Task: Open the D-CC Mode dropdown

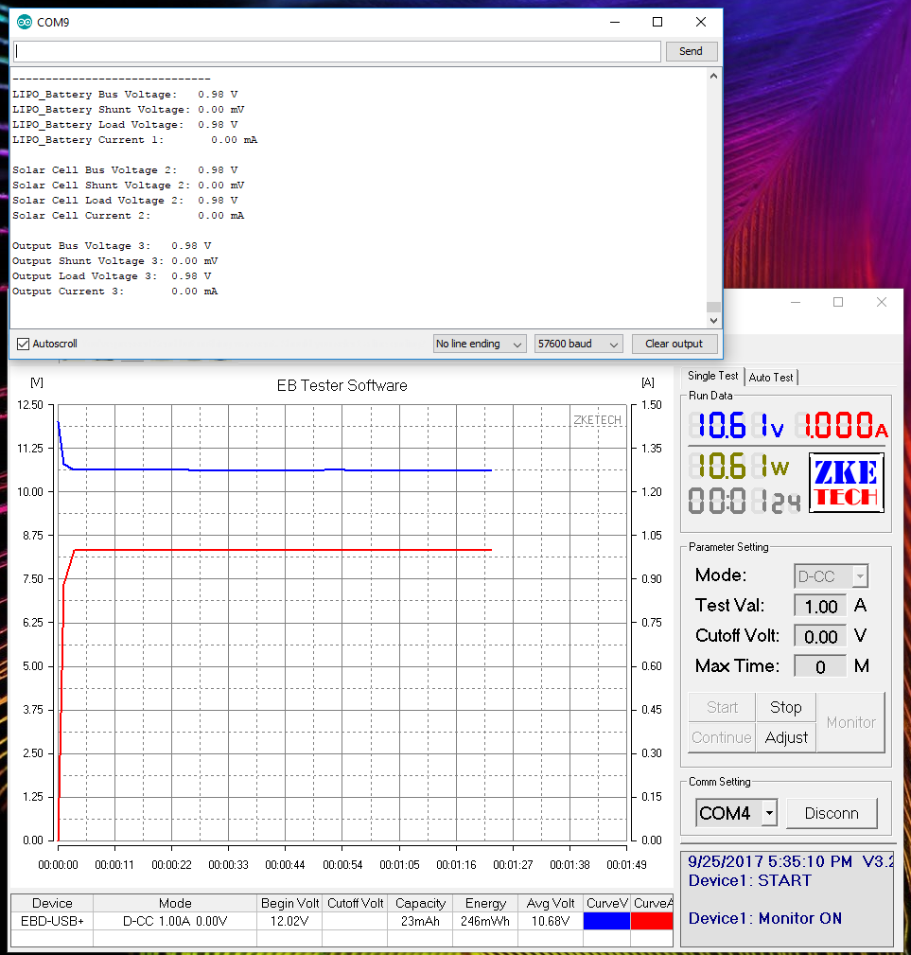Action: pyautogui.click(x=832, y=576)
